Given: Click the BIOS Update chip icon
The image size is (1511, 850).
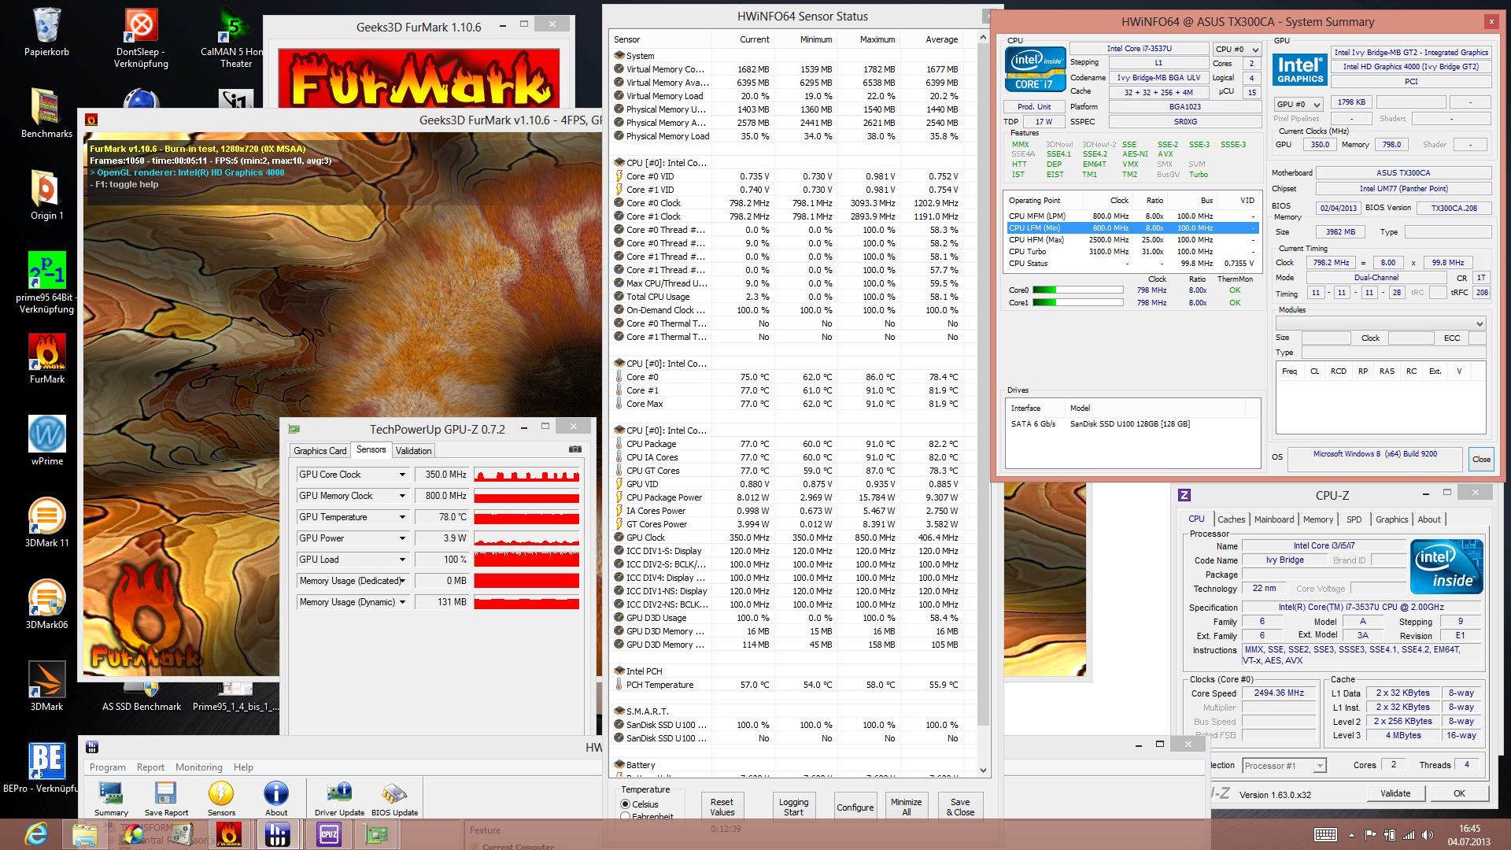Looking at the screenshot, I should click(394, 793).
